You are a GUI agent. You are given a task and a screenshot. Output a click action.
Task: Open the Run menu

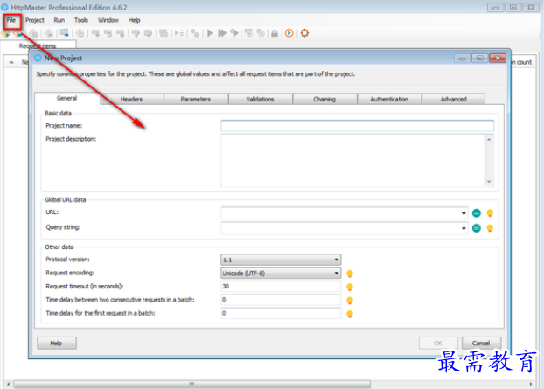click(59, 20)
